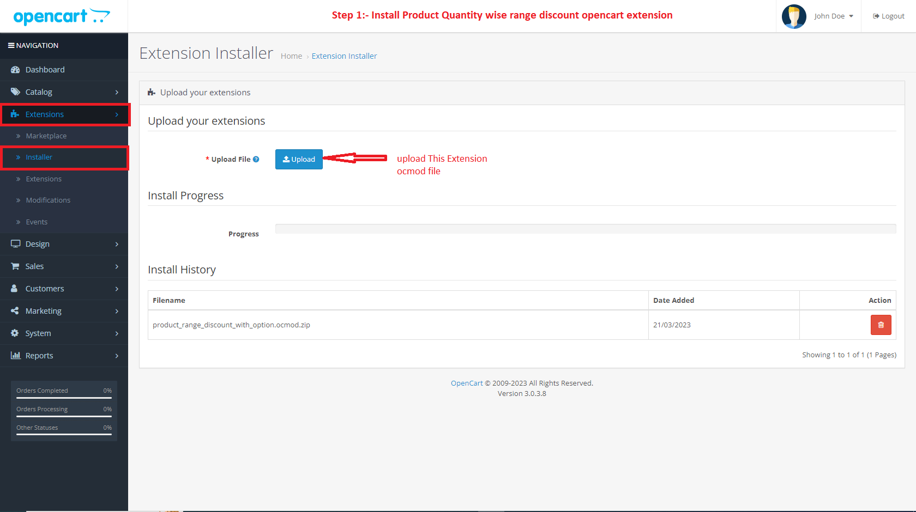Open Modifications from the sidebar menu

(x=48, y=200)
